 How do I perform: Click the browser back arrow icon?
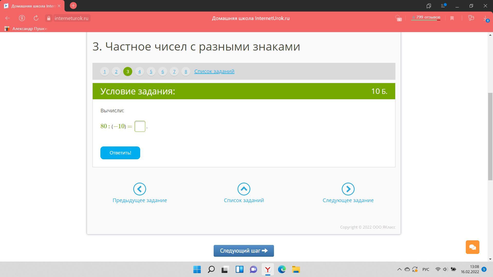coord(7,18)
